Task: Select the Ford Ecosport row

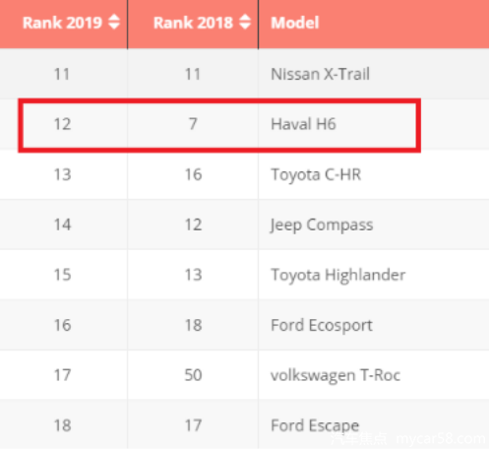Action: 244,325
